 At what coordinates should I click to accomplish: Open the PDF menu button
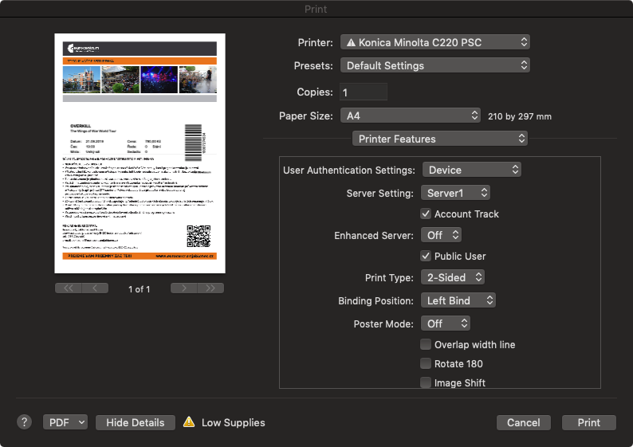(x=65, y=422)
